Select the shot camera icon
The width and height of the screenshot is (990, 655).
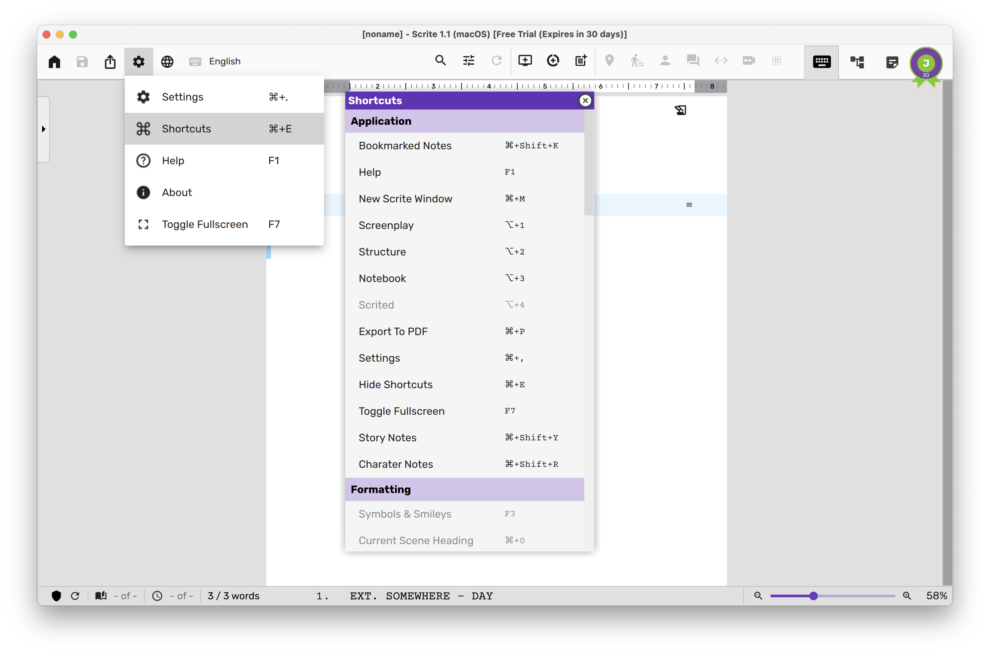click(749, 61)
